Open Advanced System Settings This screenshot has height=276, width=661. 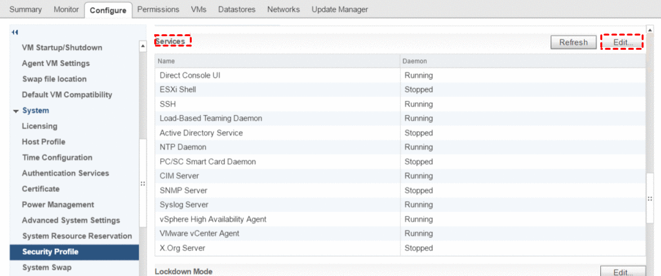[70, 220]
